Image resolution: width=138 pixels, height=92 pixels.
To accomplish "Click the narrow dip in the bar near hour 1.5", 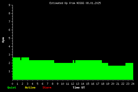I will pos(21,59).
